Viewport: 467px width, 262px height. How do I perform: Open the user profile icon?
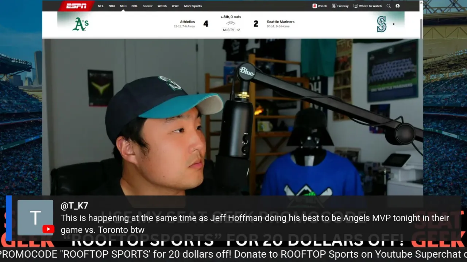(x=397, y=6)
